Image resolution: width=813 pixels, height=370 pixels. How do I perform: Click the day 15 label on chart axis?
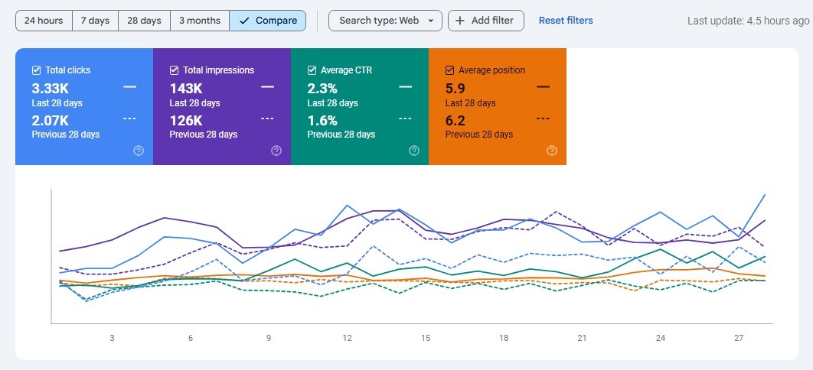click(426, 338)
